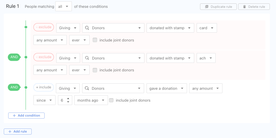The width and height of the screenshot is (276, 138).
Task: Open 'any amount' dropdown in ach condition
Action: click(50, 70)
